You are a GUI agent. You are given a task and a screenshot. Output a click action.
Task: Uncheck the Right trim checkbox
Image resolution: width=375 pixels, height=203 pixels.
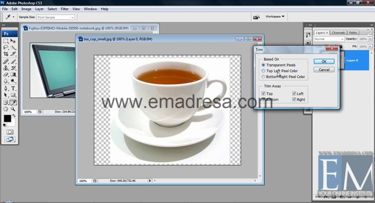[x=294, y=100]
